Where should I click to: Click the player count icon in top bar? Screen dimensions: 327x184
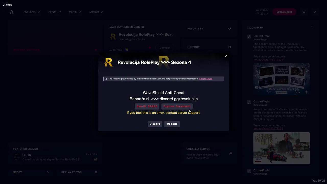click(258, 10)
